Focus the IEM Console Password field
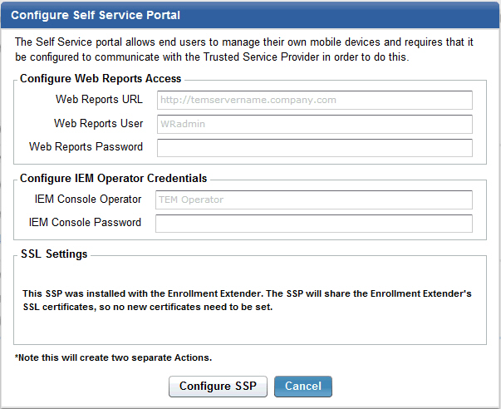 [x=314, y=224]
